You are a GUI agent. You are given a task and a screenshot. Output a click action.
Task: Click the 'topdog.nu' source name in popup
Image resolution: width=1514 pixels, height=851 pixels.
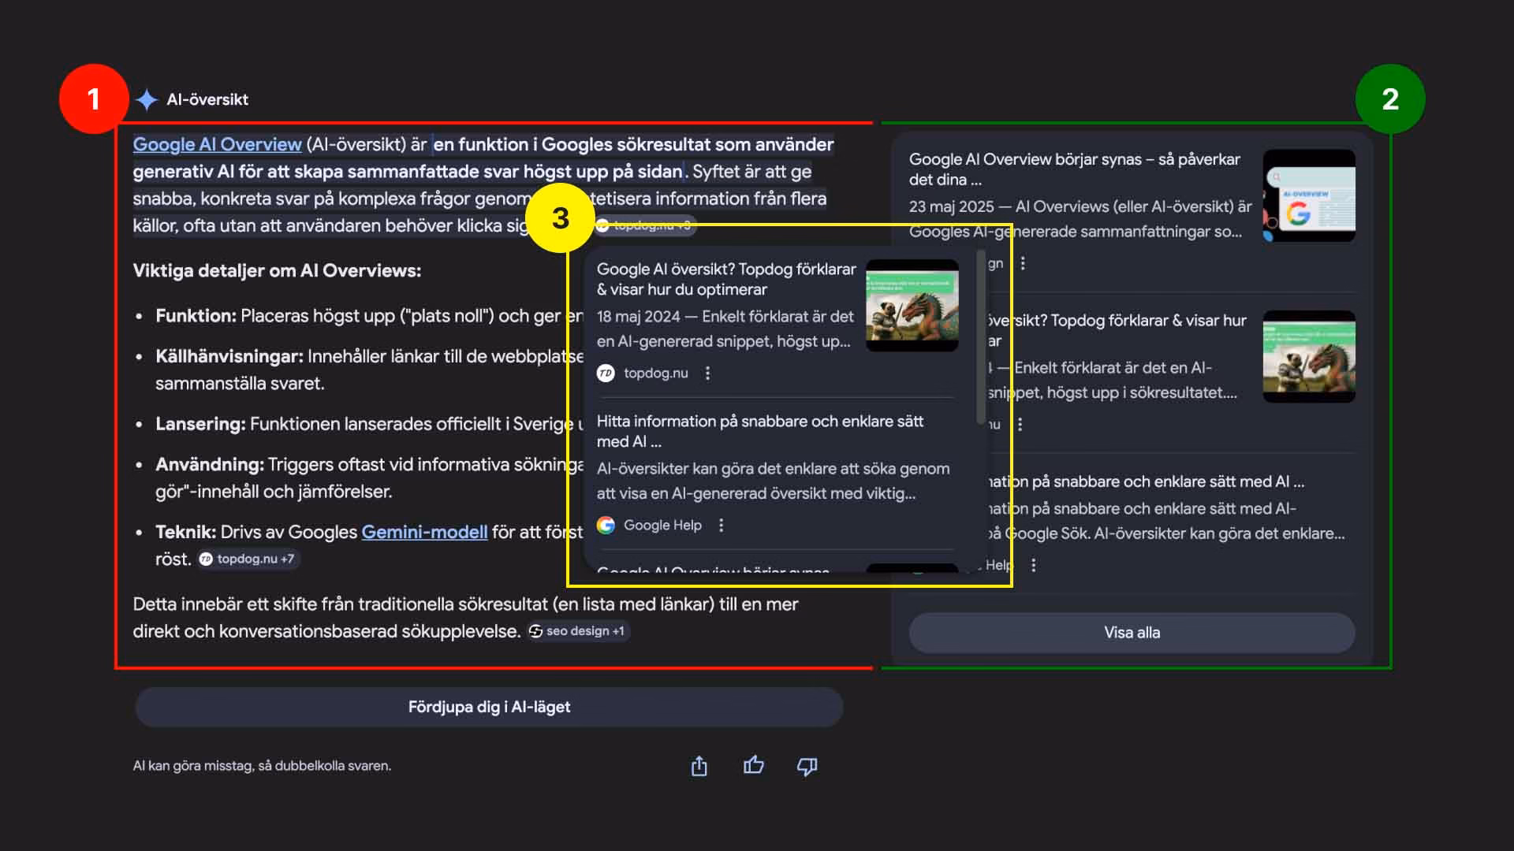[x=655, y=373]
